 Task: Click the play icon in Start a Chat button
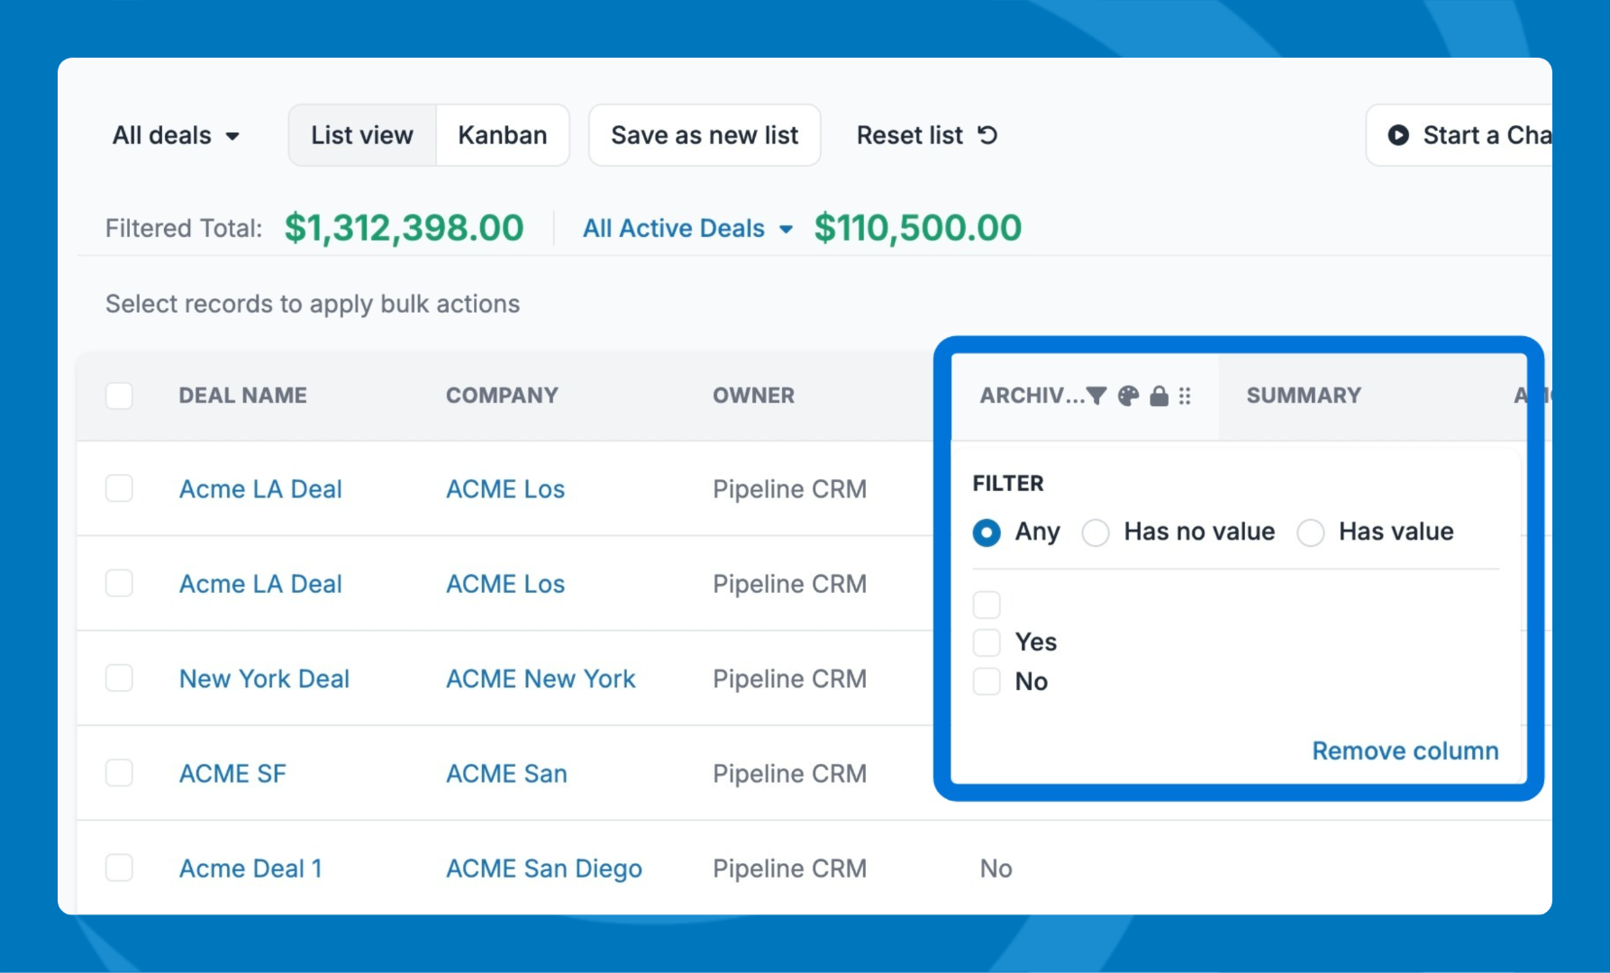1397,135
